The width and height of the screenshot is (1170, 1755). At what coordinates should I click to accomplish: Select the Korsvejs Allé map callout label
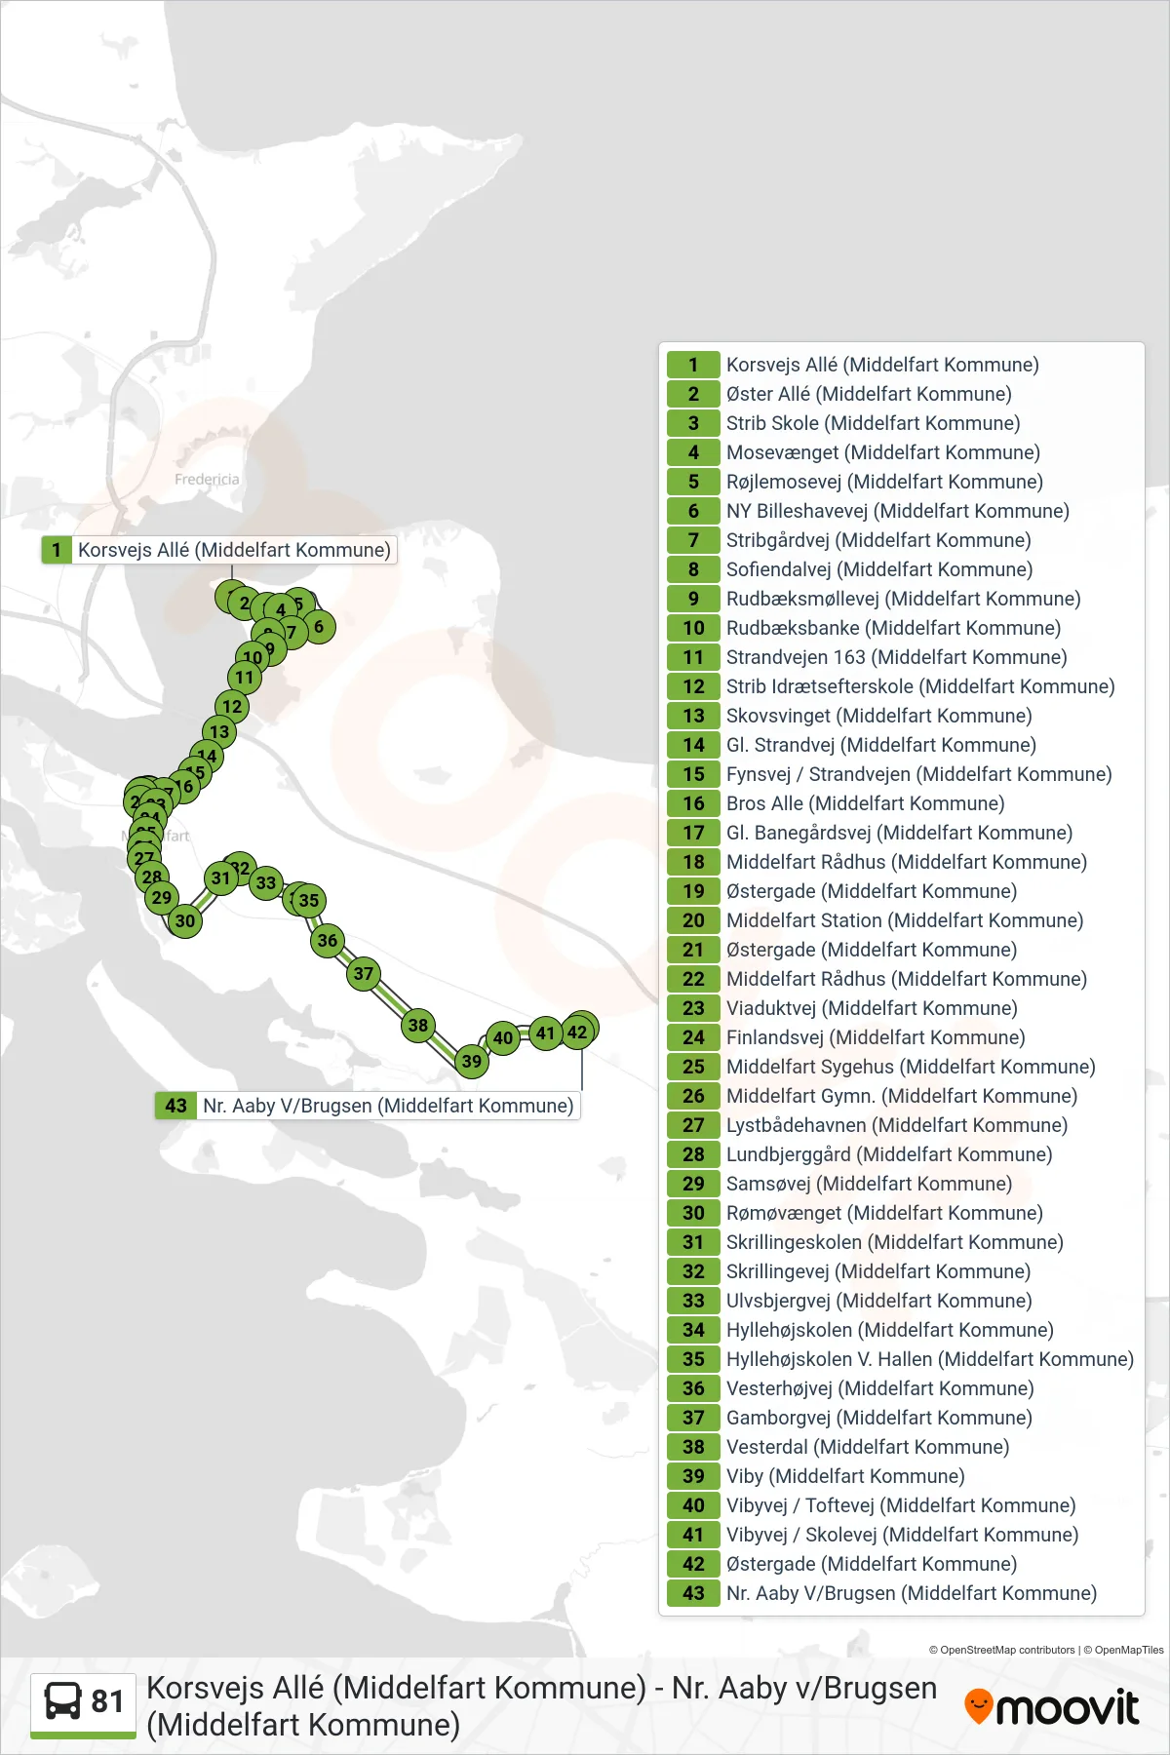[x=219, y=550]
